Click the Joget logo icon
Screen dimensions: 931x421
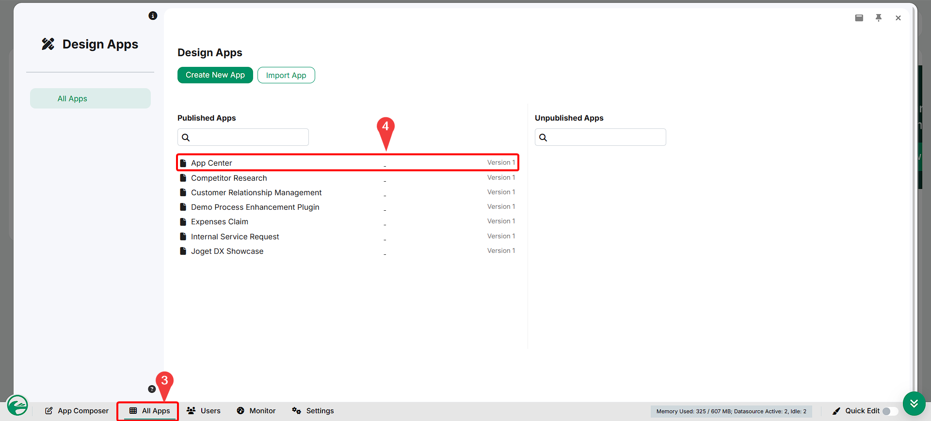(17, 405)
